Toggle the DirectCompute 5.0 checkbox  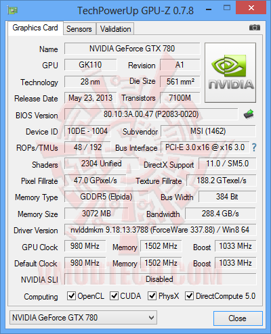click(x=189, y=295)
